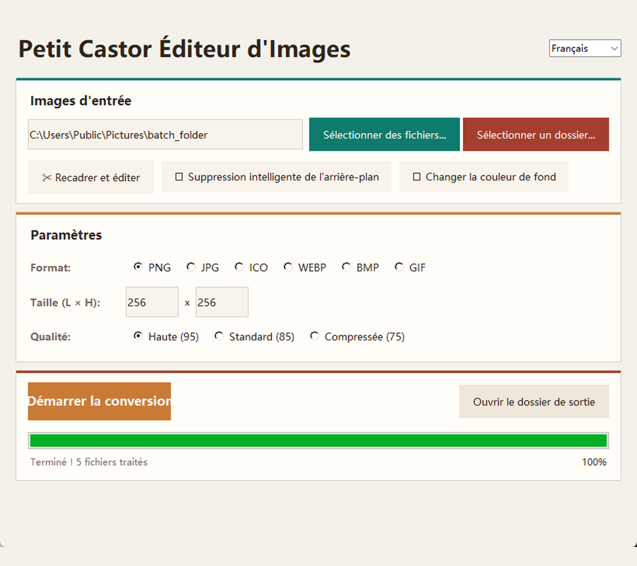Choose ICO format option
637x566 pixels.
[x=251, y=267]
